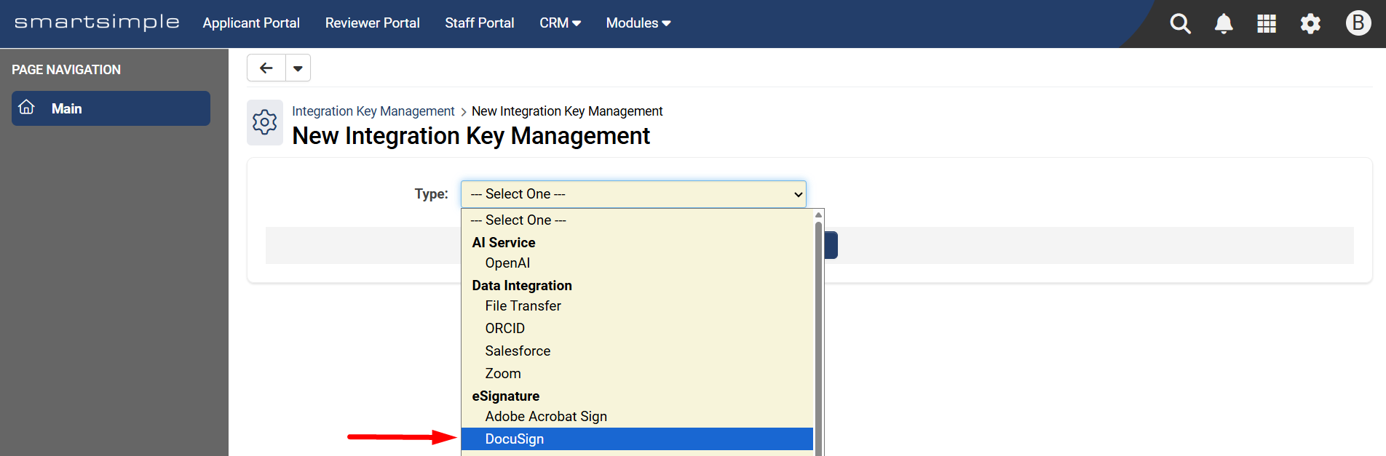
Task: Click the dropdown list scrollbar
Action: point(818,338)
